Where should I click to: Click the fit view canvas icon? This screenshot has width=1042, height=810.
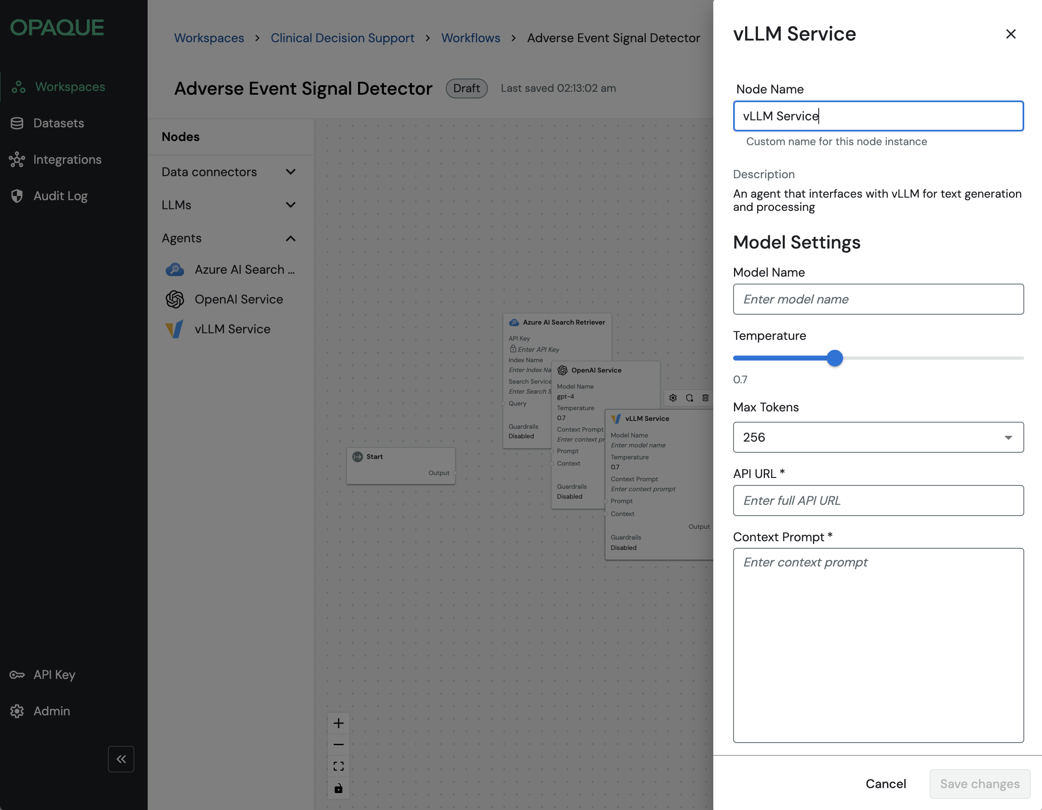[338, 766]
